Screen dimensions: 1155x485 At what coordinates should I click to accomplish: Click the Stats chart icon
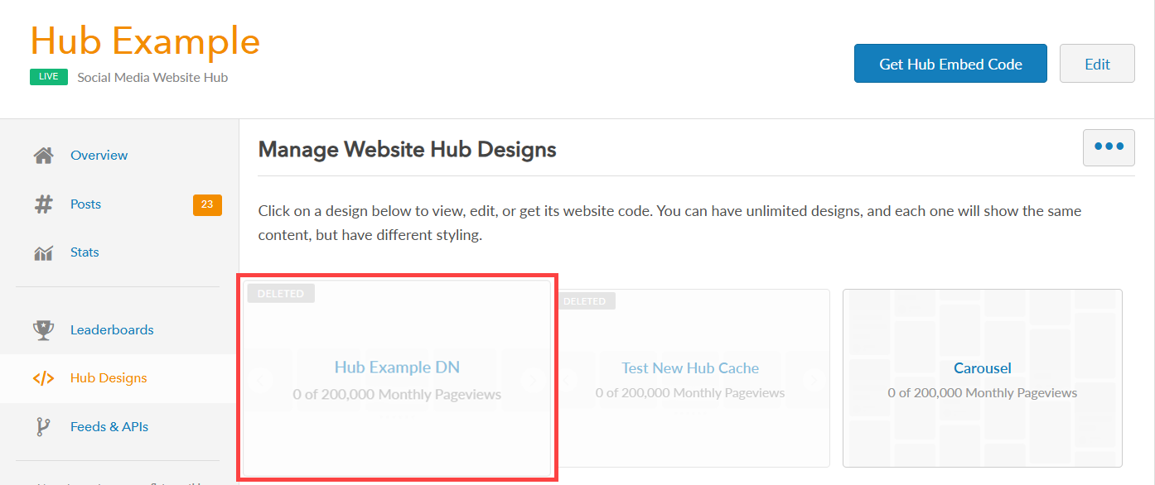pos(43,252)
